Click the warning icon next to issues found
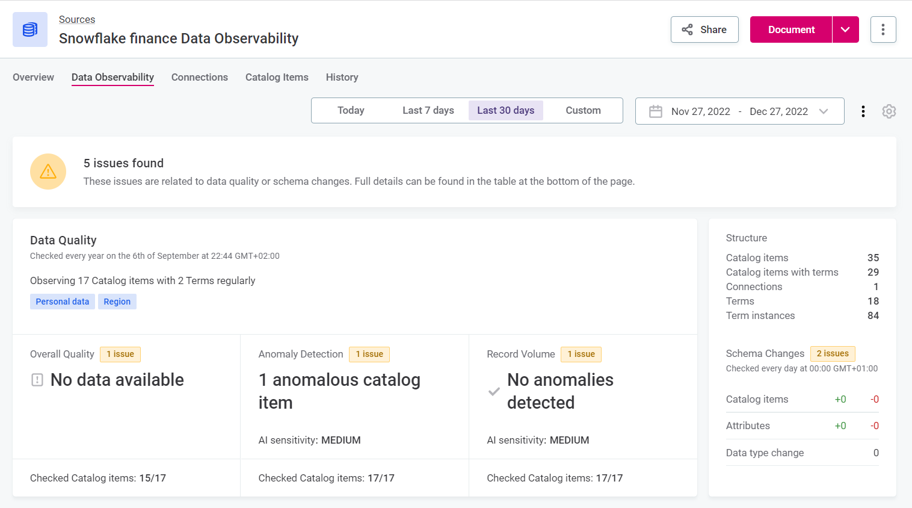This screenshot has width=912, height=508. click(x=48, y=172)
